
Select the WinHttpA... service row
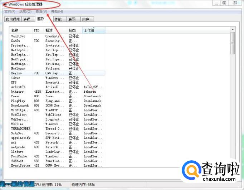point(57,110)
